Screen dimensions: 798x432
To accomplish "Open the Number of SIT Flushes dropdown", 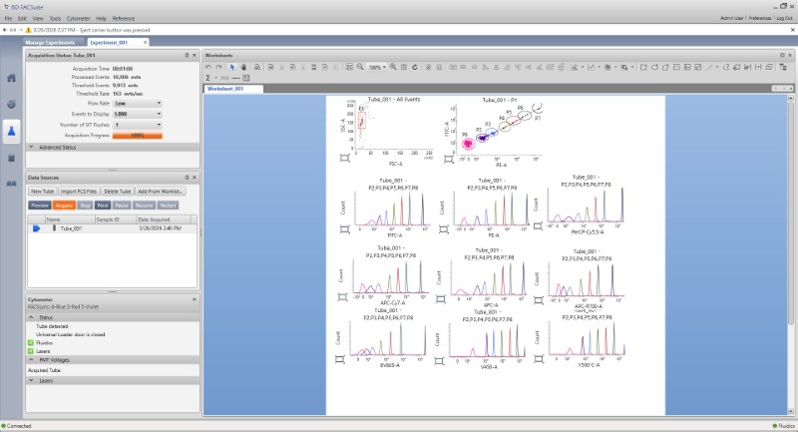I will (x=138, y=125).
